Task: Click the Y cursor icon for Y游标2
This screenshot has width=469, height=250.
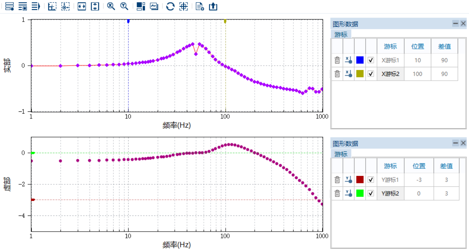Action: click(348, 193)
